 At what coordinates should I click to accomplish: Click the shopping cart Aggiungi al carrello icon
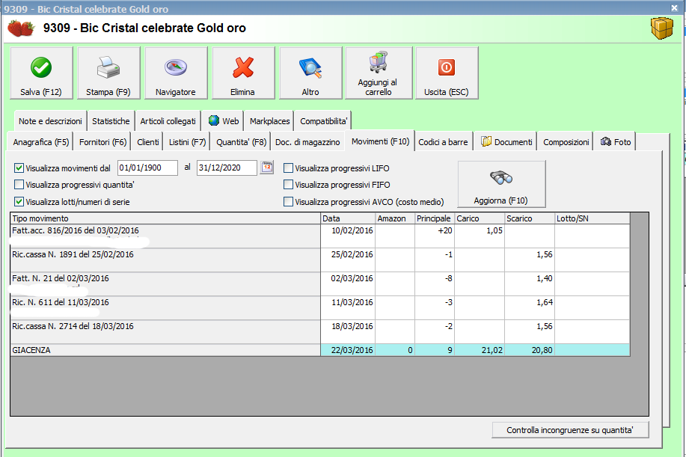point(378,61)
